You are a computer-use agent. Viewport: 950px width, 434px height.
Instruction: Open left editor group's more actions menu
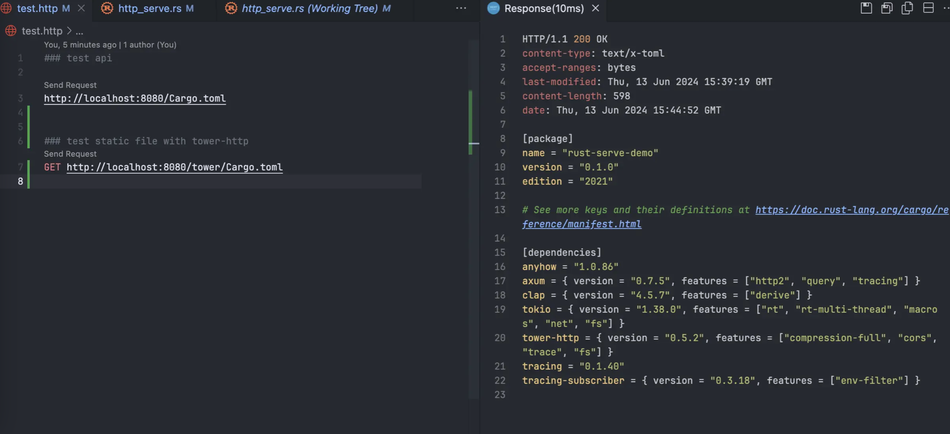(x=461, y=8)
